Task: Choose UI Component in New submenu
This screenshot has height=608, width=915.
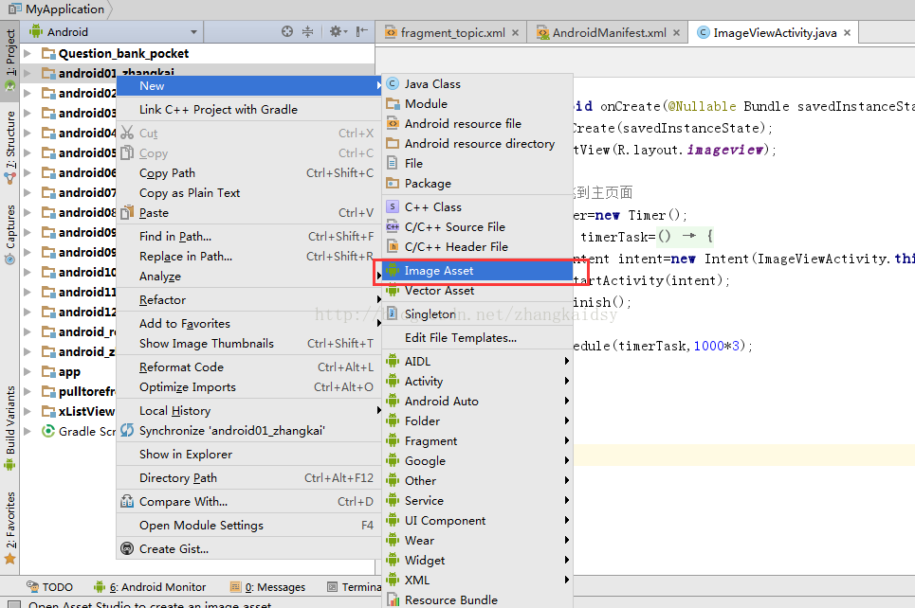Action: (478, 521)
